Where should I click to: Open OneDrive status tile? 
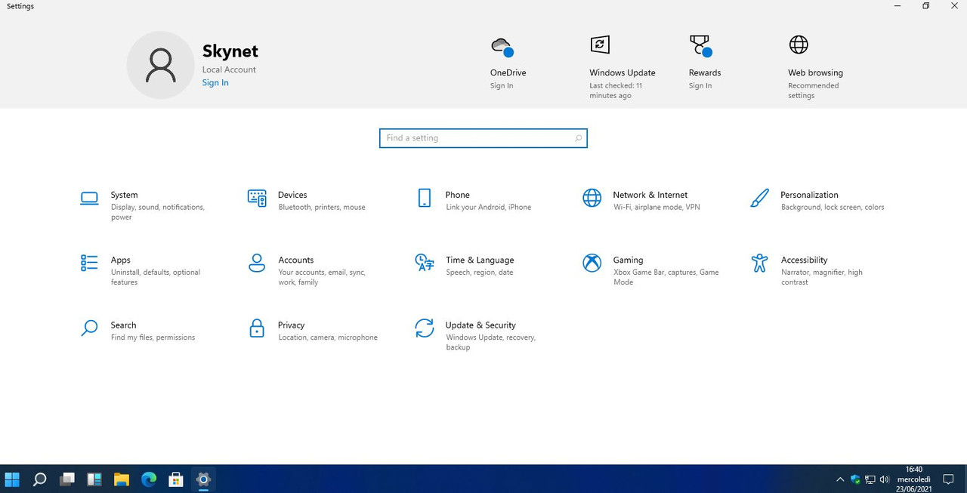point(508,63)
